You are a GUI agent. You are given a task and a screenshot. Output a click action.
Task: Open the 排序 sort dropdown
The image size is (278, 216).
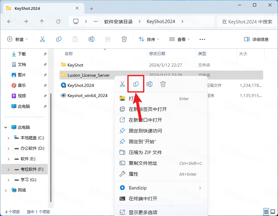tap(149, 39)
